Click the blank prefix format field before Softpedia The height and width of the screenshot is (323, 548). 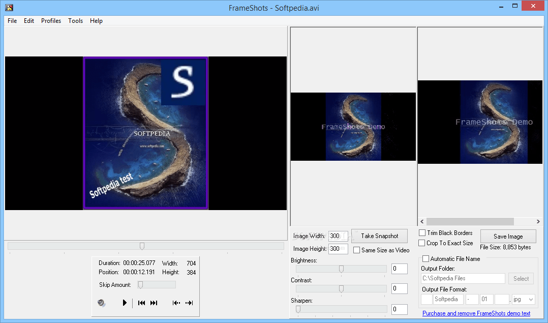[427, 299]
